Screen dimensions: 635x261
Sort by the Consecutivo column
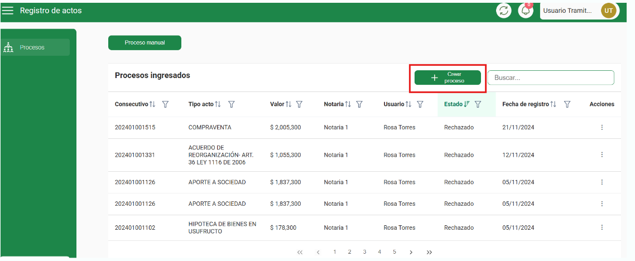[152, 104]
